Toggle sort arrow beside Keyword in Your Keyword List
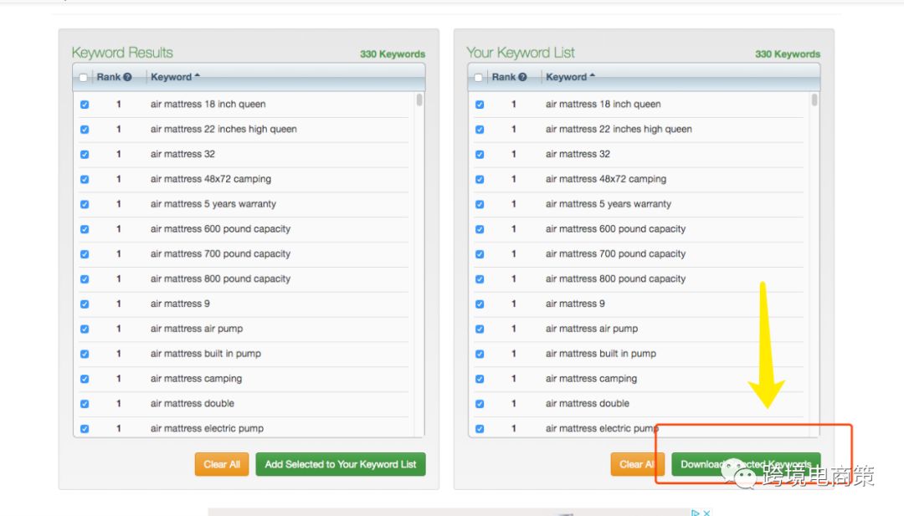Viewport: 904px width, 516px height. [x=592, y=75]
